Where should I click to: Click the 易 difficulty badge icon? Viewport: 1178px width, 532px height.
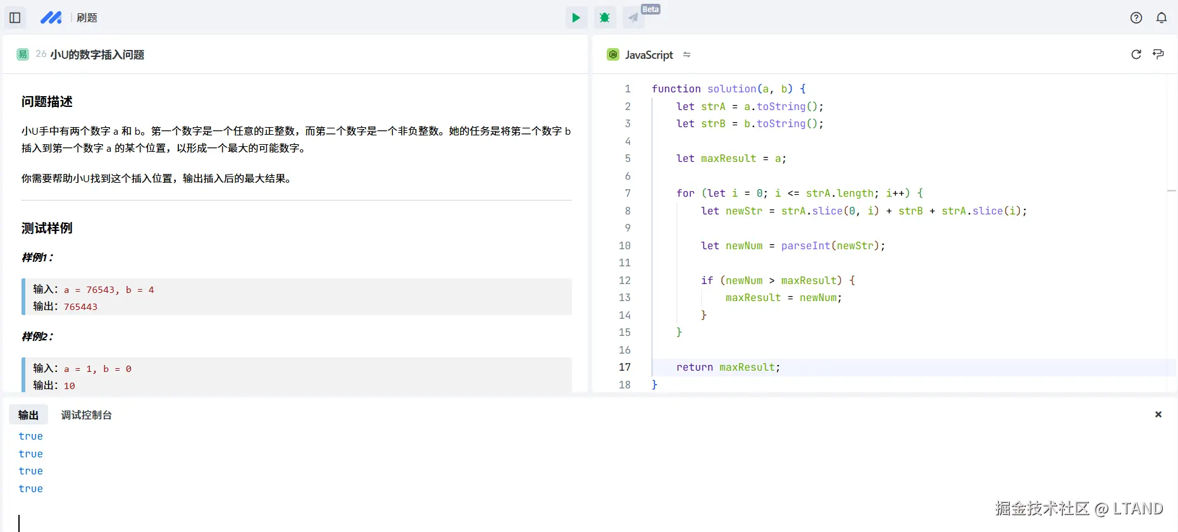(23, 54)
